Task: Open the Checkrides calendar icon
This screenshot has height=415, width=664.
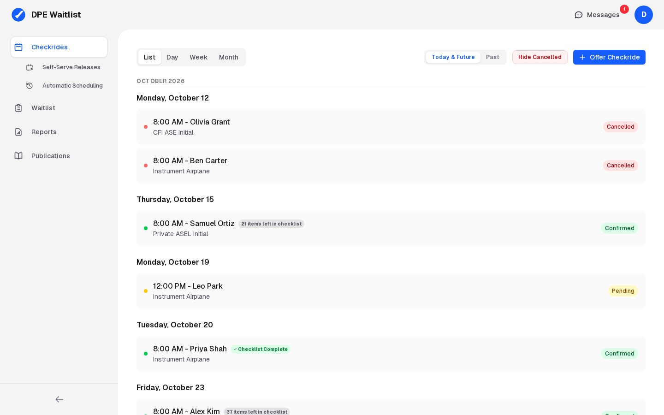Action: click(18, 47)
